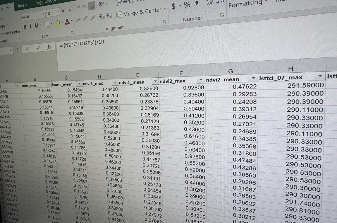Viewport: 337px width, 223px height.
Task: Click Format Painter button
Action: click(x=10, y=33)
